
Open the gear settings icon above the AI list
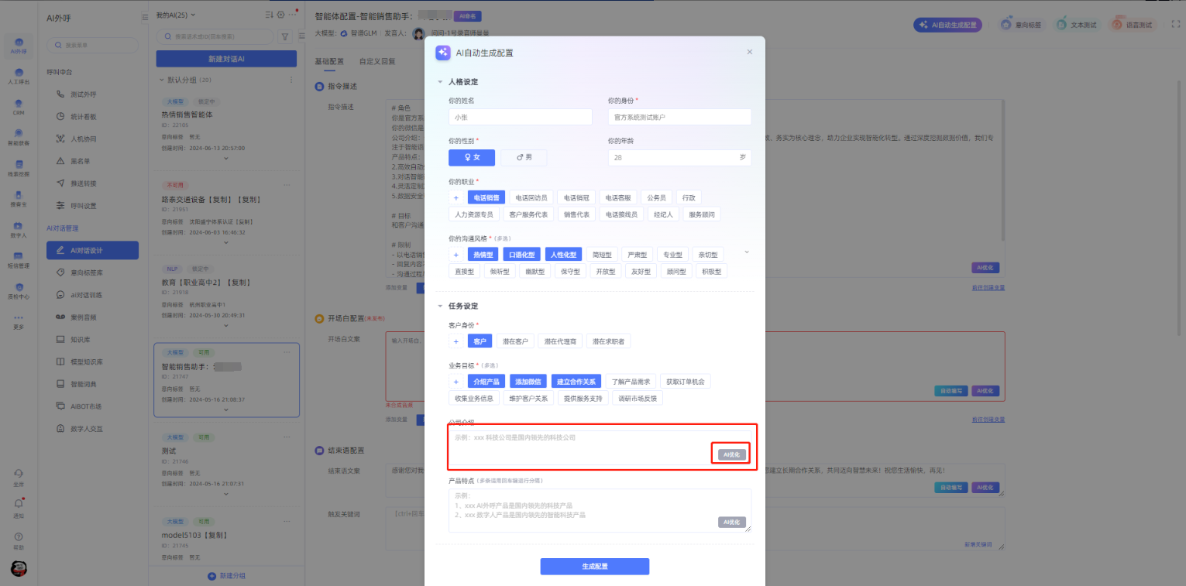[x=280, y=15]
